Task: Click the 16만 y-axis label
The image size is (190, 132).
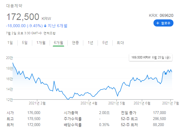Action: [9, 79]
